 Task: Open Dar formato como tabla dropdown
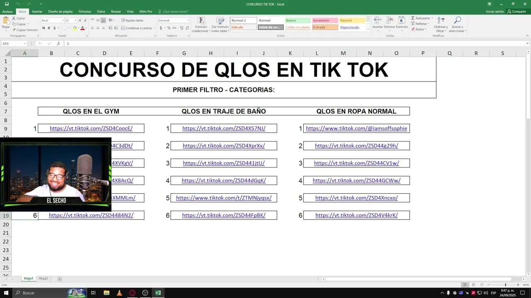(x=220, y=25)
